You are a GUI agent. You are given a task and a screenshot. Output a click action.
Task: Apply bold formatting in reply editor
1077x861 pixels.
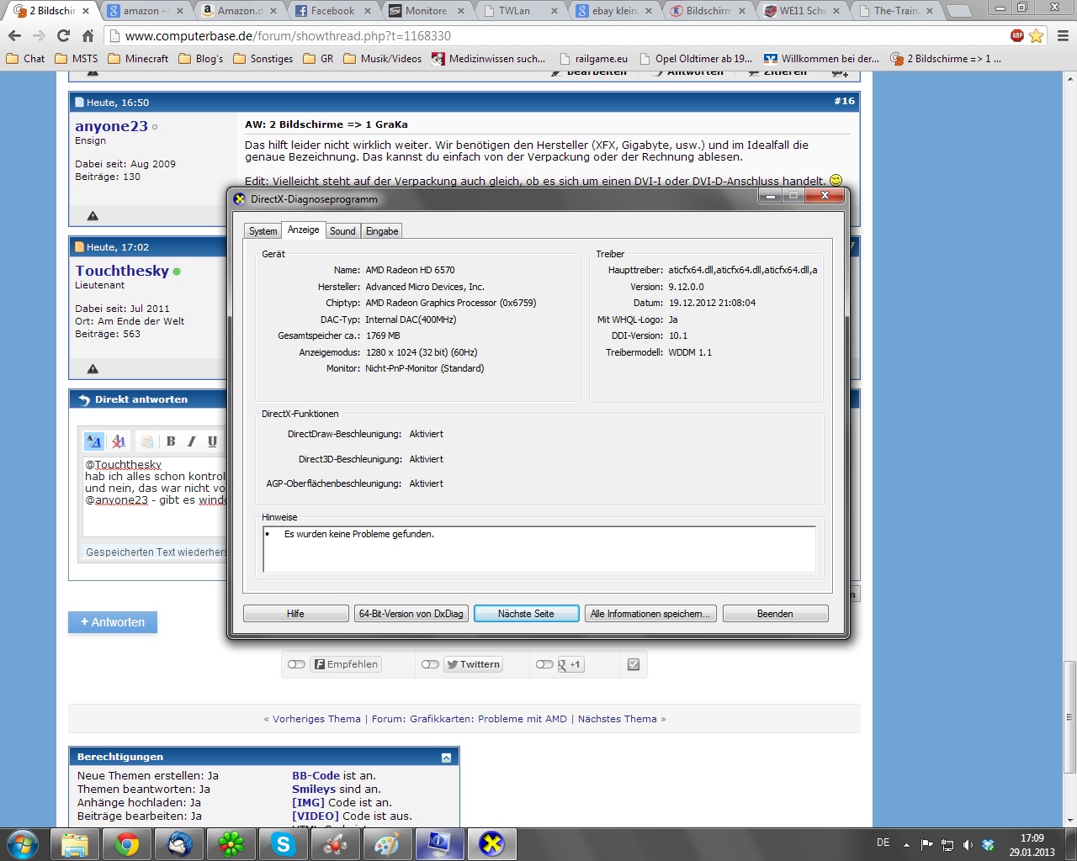(x=171, y=441)
